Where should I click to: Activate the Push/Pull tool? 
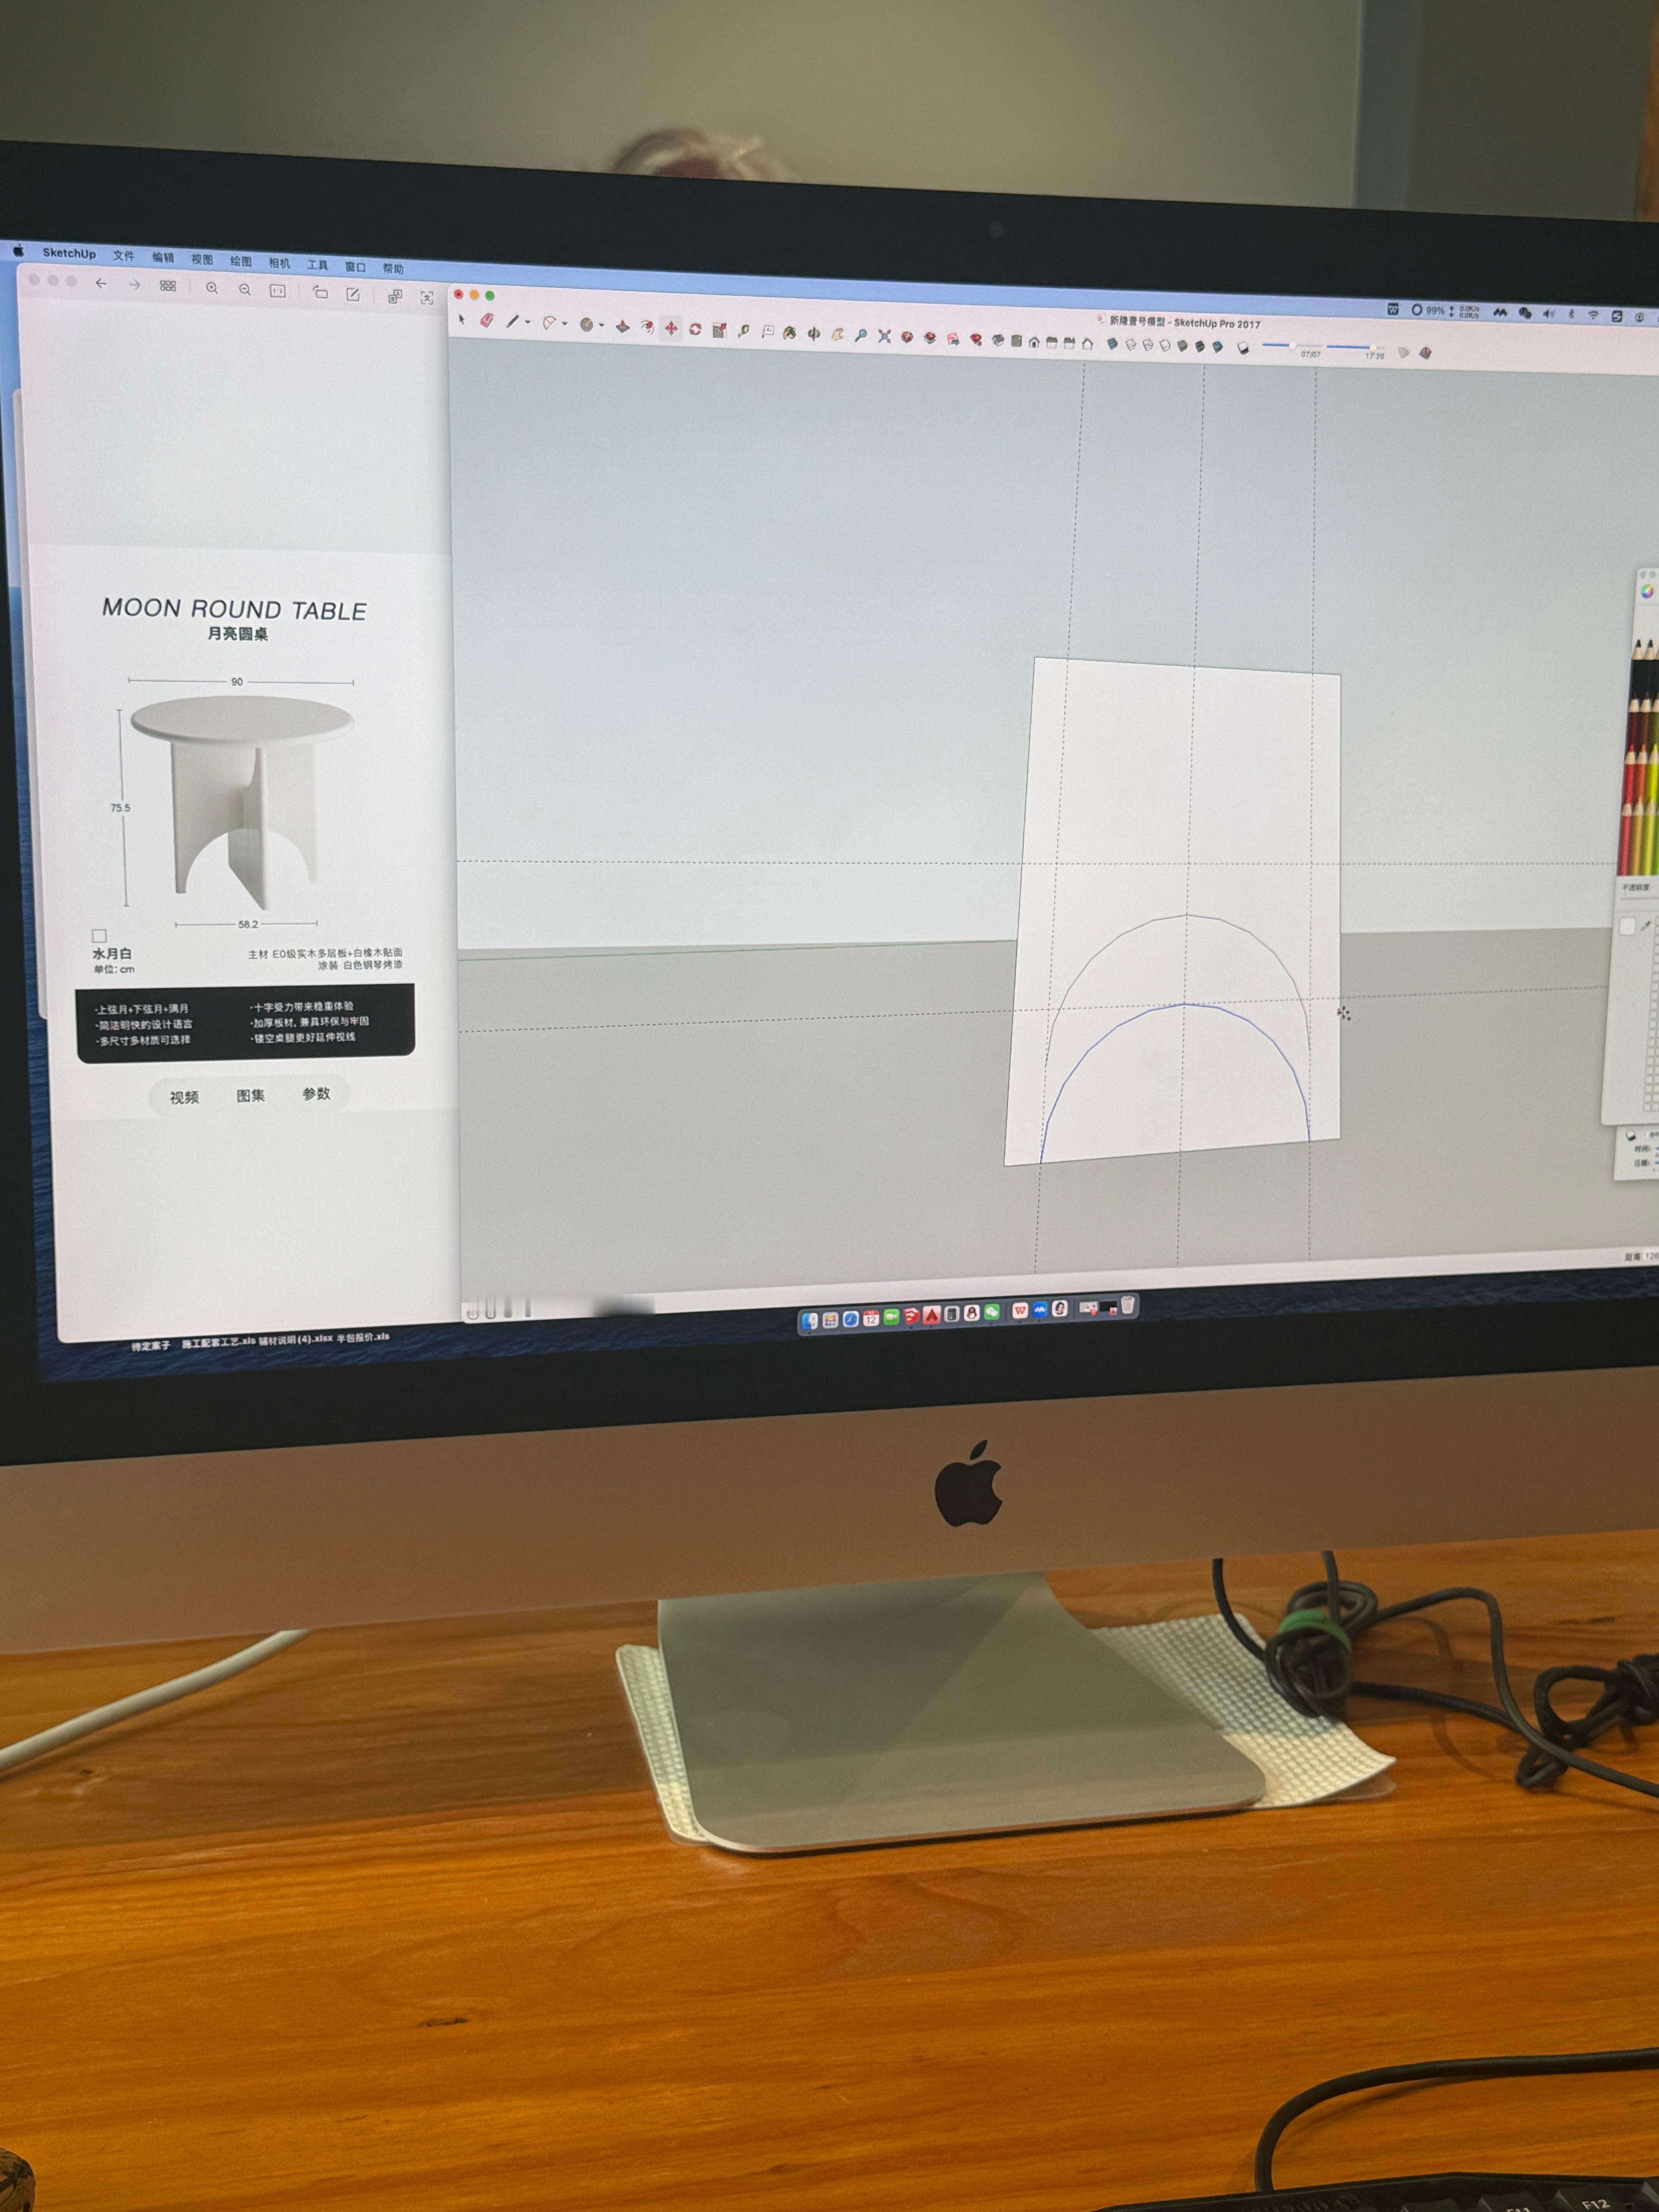pyautogui.click(x=623, y=326)
